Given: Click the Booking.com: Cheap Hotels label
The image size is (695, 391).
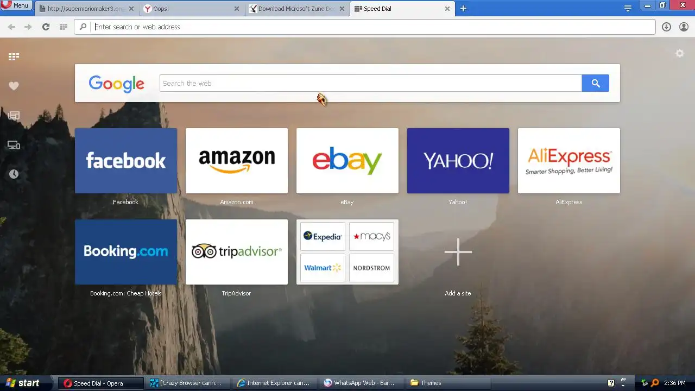Looking at the screenshot, I should point(126,293).
